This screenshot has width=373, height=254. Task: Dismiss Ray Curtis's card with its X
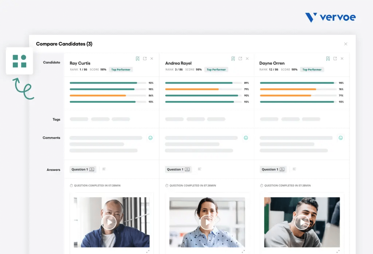pos(152,58)
